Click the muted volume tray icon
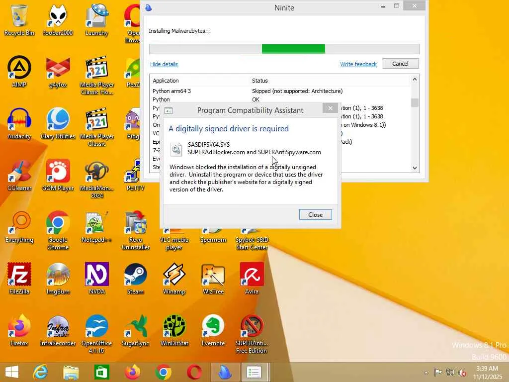 pos(462,373)
